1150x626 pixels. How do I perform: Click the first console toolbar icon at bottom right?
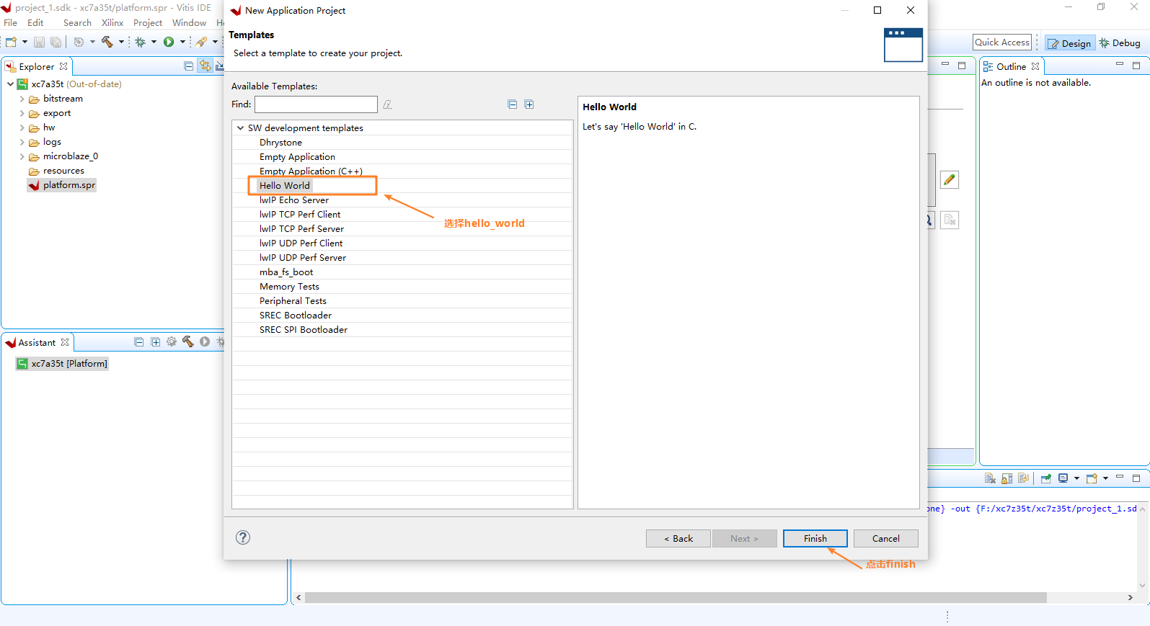pyautogui.click(x=991, y=478)
